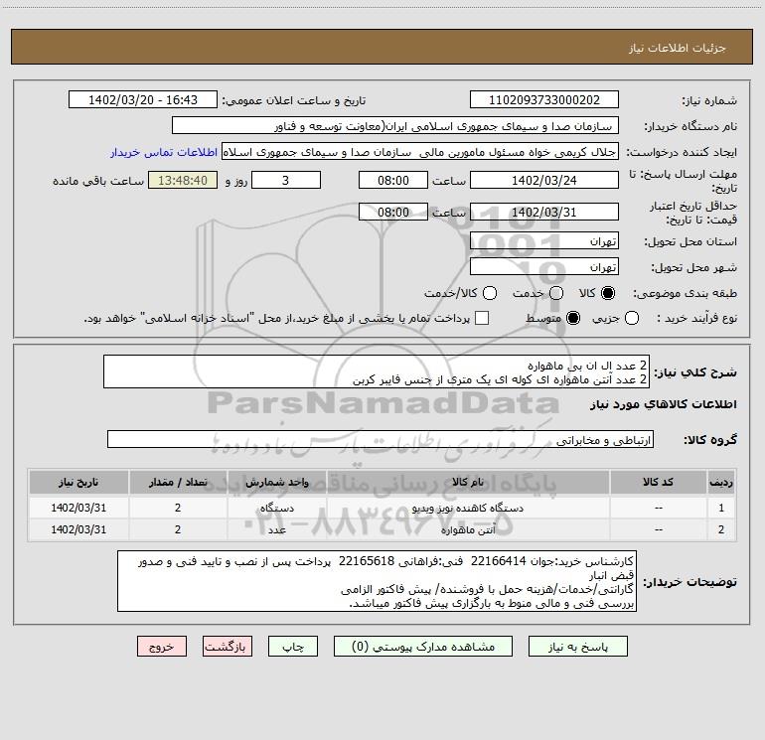
Task: Click the نام دستگاه خریدار field
Action: pos(395,125)
